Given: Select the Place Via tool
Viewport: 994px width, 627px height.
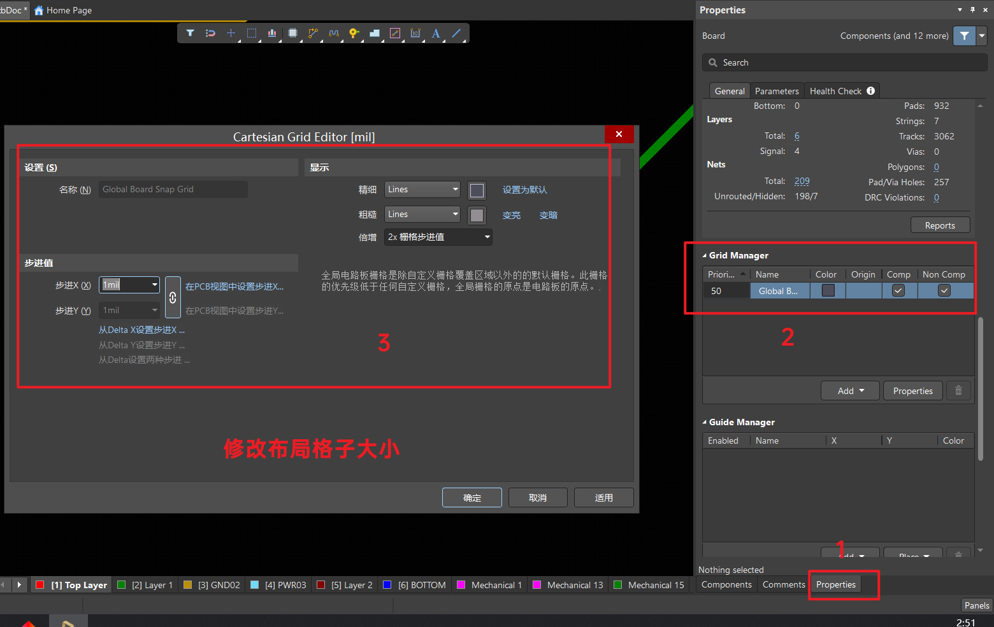Looking at the screenshot, I should coord(354,33).
